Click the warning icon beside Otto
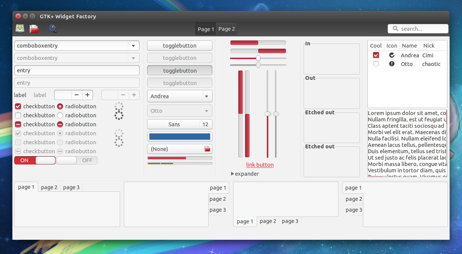The height and width of the screenshot is (254, 462). point(392,64)
